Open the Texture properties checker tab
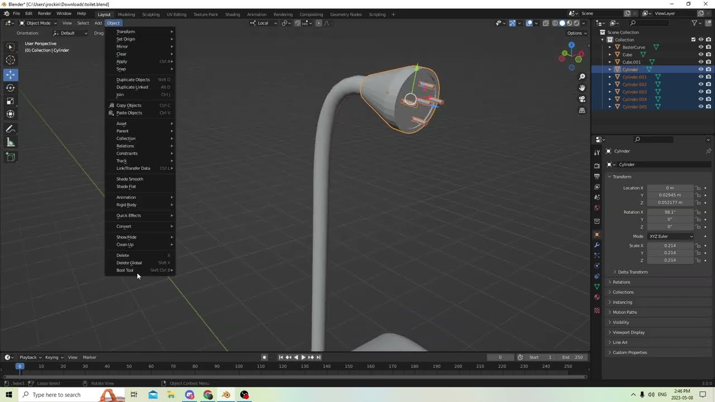This screenshot has height=402, width=715. click(597, 310)
